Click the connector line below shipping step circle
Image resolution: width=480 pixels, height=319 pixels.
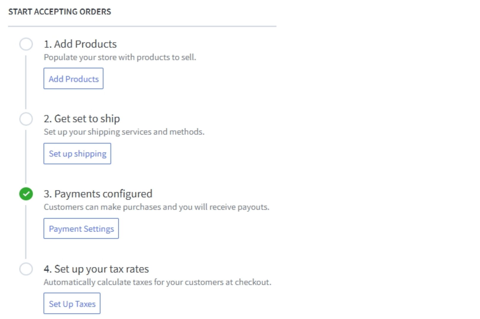pos(26,157)
